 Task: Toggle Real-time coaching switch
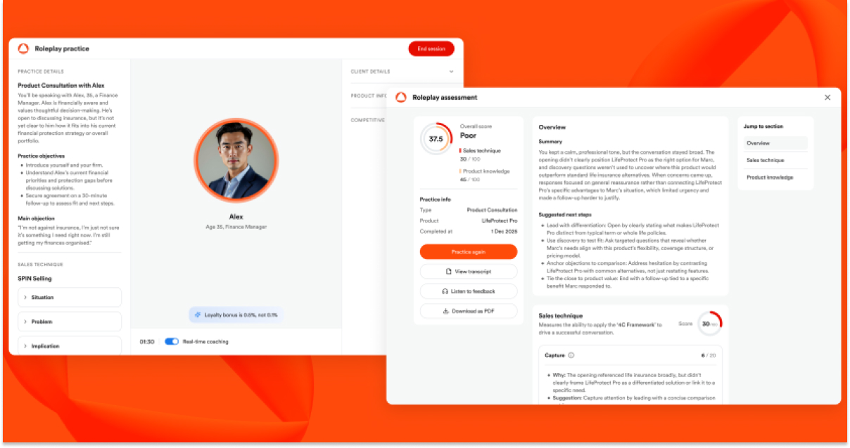coord(172,341)
